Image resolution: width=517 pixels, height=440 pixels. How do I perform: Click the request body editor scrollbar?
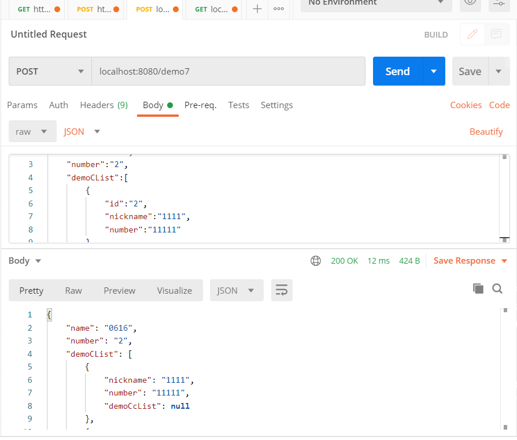504,198
